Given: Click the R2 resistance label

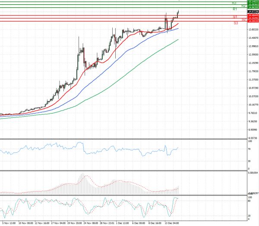Looking at the screenshot, I should point(243,6).
